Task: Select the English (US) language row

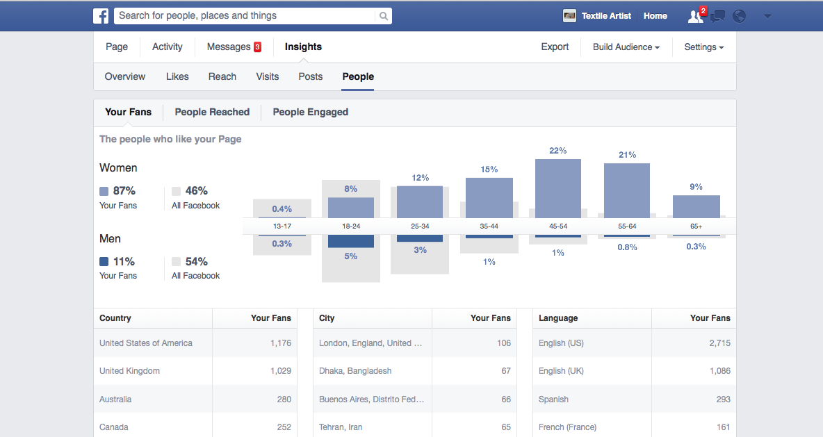Action: (x=635, y=343)
